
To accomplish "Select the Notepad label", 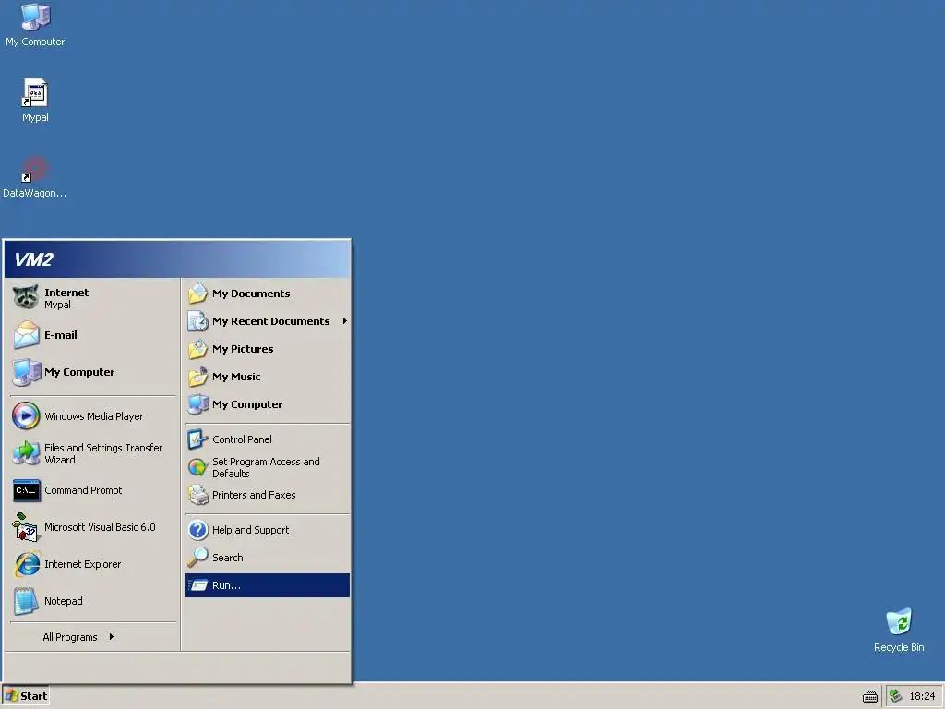I will pos(64,601).
